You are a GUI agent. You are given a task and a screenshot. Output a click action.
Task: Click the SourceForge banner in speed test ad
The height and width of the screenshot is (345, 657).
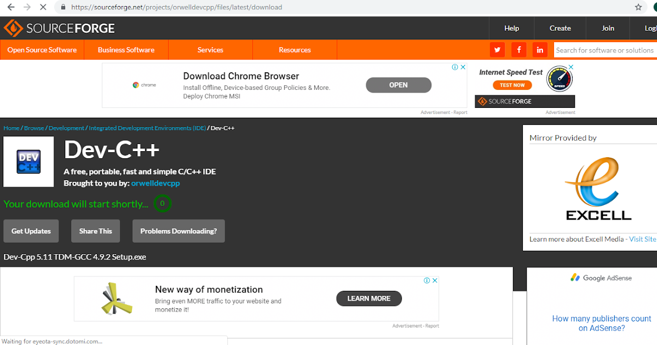525,101
